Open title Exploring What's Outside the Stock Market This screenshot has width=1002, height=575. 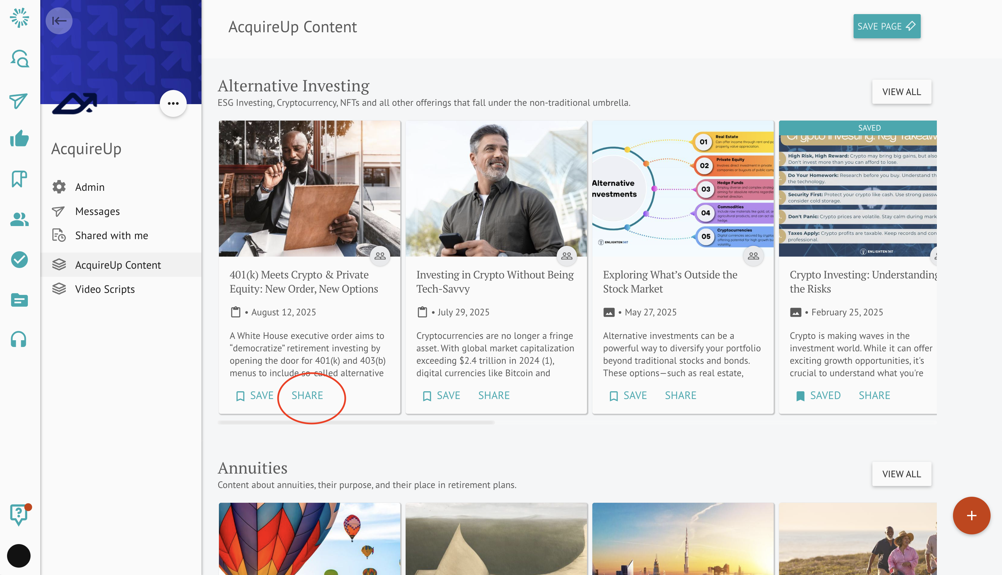click(670, 281)
